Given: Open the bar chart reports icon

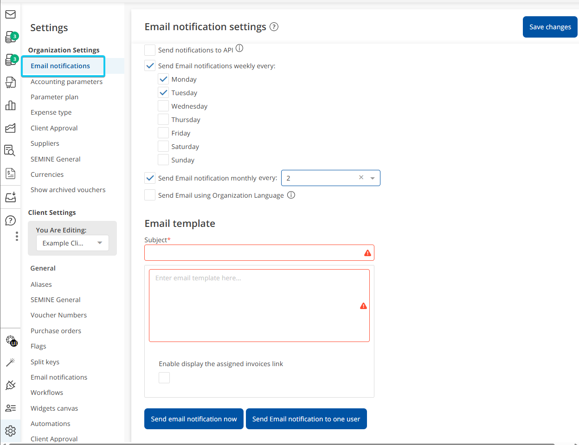Looking at the screenshot, I should click(10, 105).
